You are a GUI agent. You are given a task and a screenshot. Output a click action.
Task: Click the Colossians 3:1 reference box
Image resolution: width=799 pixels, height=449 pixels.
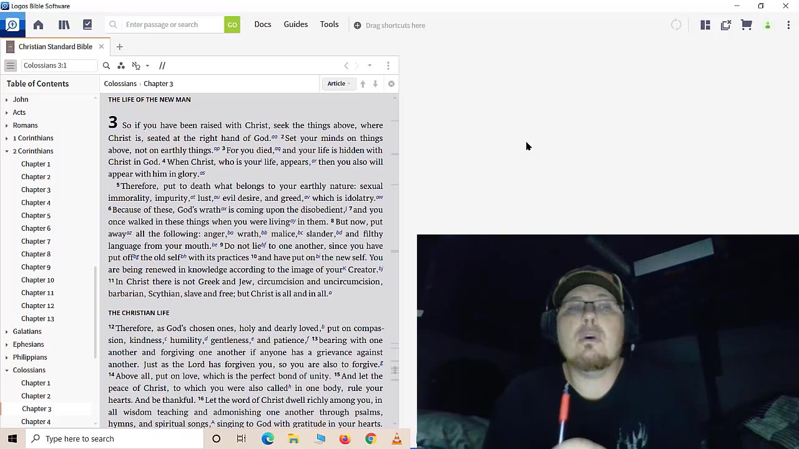[59, 65]
